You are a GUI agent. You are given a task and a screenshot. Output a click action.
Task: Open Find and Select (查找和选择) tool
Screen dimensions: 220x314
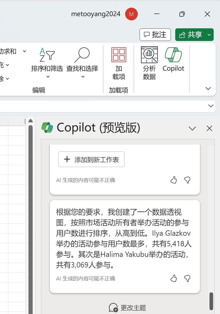82,62
